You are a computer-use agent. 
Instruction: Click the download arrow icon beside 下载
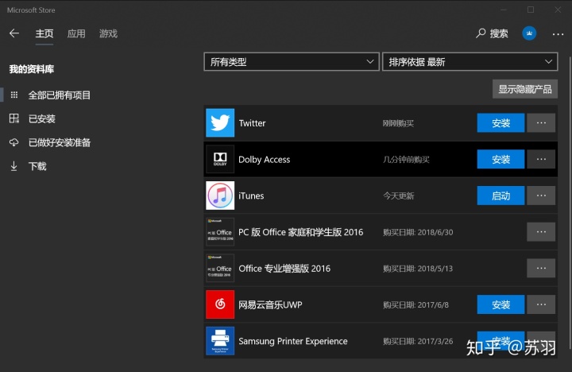click(14, 166)
